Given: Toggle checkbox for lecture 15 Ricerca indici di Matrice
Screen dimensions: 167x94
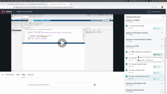Looking at the screenshot, I should (127, 77).
